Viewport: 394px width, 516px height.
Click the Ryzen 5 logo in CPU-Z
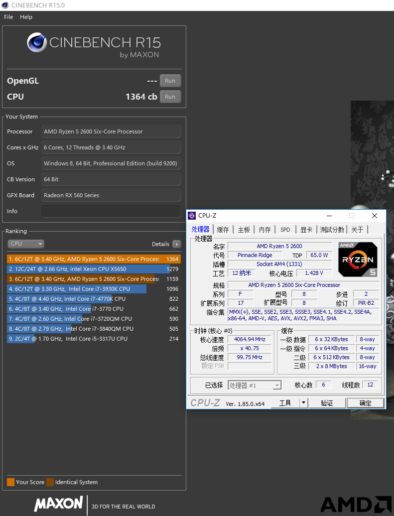click(358, 259)
